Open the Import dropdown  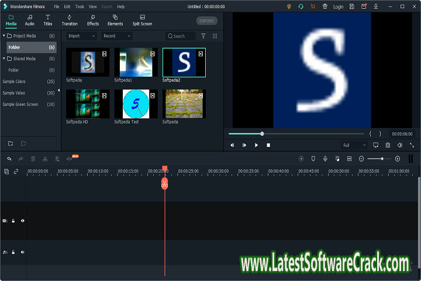[81, 36]
